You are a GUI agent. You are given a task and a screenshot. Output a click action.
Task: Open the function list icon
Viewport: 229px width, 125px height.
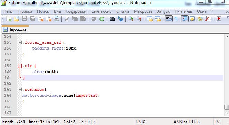[x=208, y=19]
